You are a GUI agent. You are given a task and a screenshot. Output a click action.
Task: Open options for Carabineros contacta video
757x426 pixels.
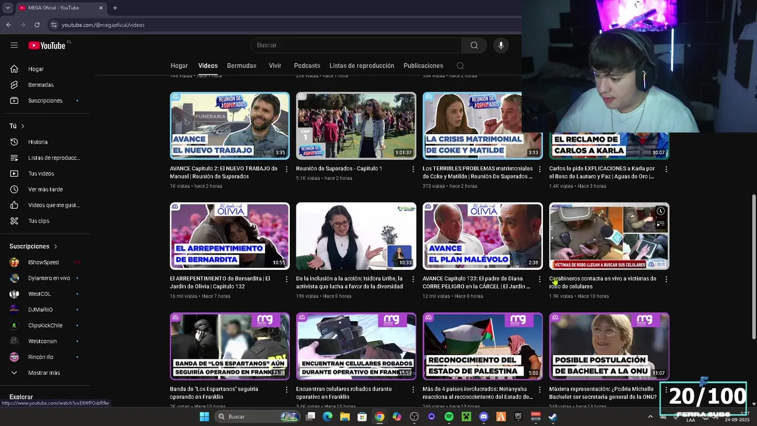pos(666,279)
